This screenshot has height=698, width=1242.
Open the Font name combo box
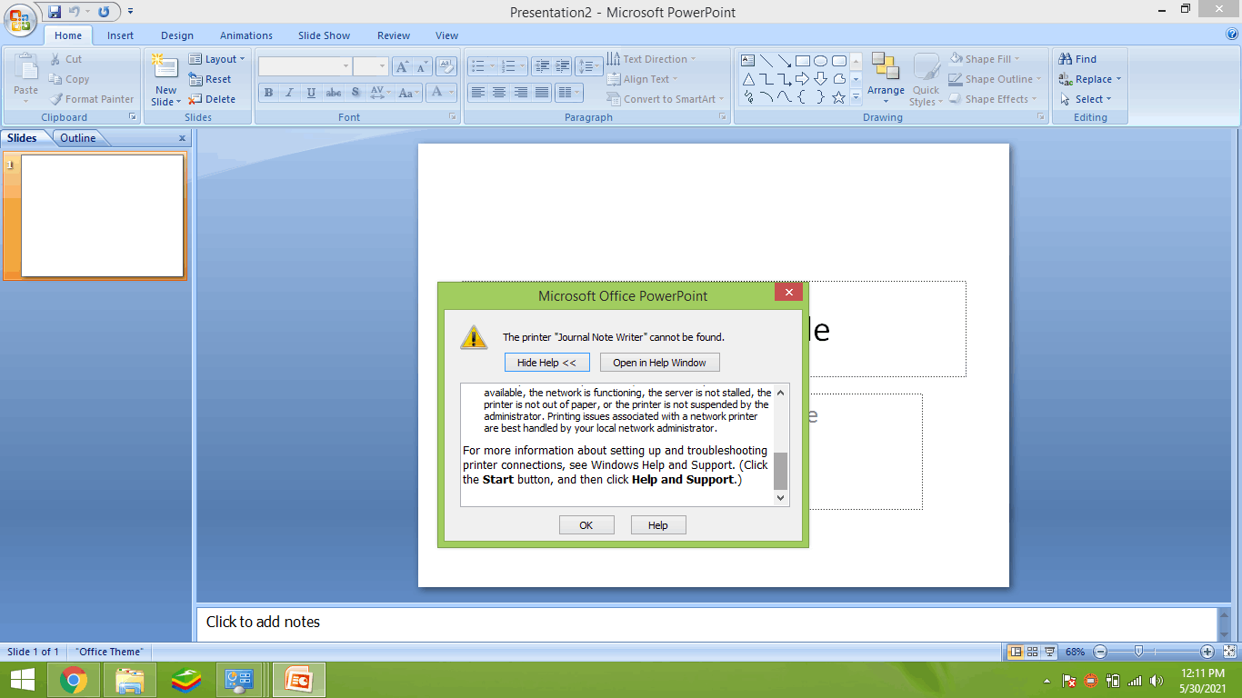pos(305,66)
